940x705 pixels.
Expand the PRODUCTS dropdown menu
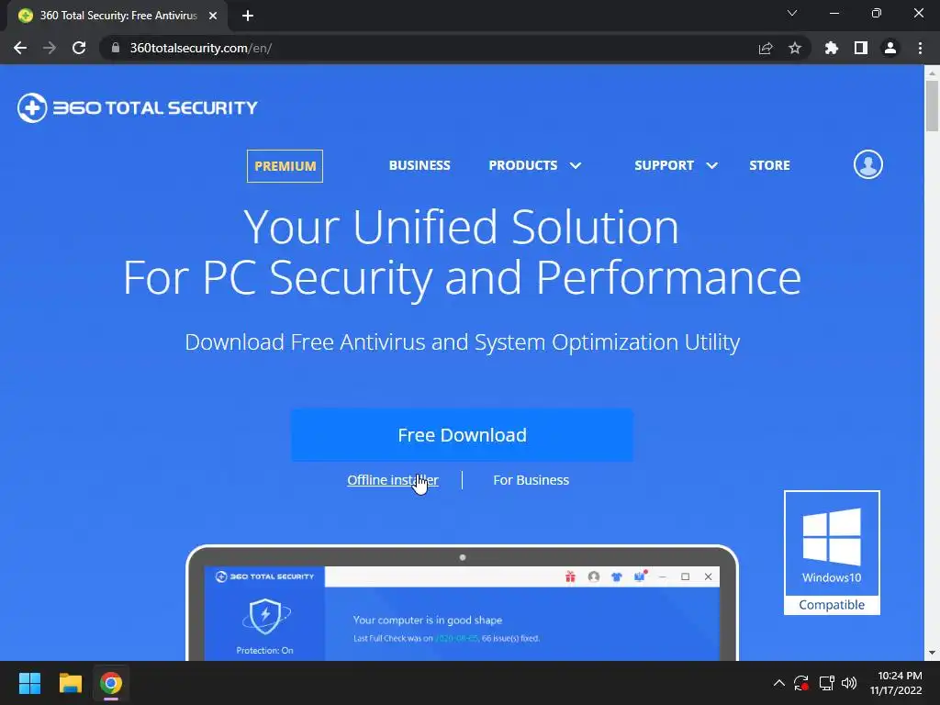(535, 165)
